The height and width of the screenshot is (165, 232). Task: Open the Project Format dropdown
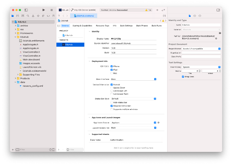coord(201,49)
